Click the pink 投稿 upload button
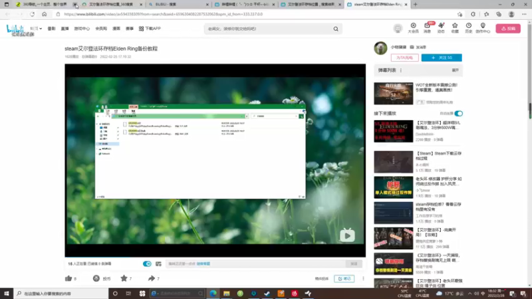This screenshot has height=299, width=532. coord(508,29)
